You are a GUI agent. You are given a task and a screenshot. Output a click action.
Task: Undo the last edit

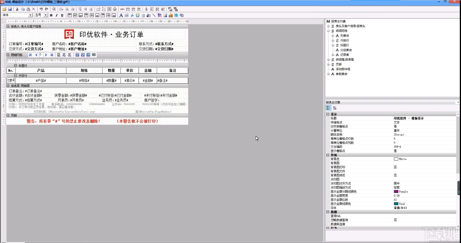41,9
